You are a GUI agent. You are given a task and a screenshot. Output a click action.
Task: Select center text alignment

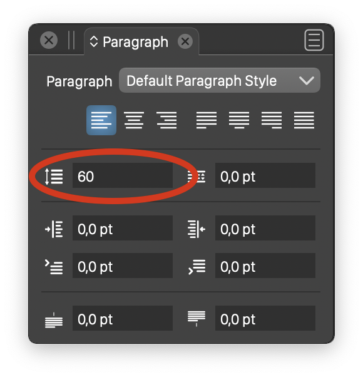pyautogui.click(x=134, y=120)
